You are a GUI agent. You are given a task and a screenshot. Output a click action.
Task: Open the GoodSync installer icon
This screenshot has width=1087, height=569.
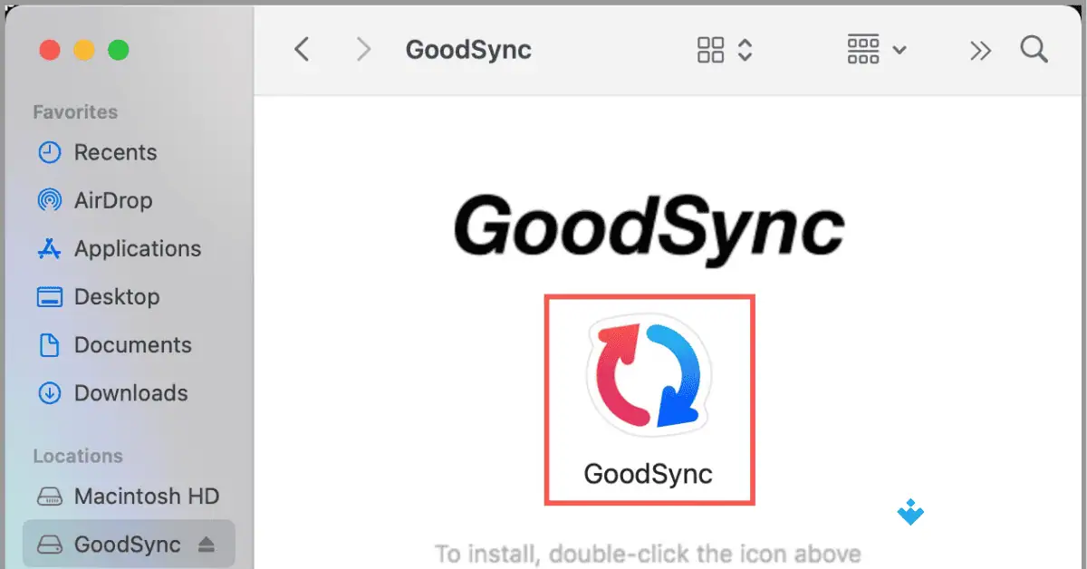(x=648, y=376)
